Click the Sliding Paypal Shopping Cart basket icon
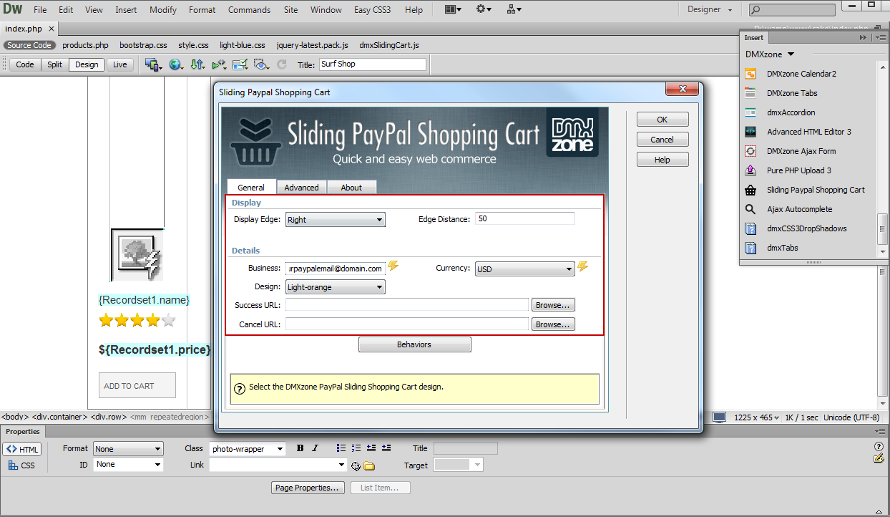The height and width of the screenshot is (517, 890). (750, 190)
